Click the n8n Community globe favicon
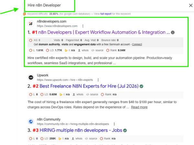 coord(31,121)
